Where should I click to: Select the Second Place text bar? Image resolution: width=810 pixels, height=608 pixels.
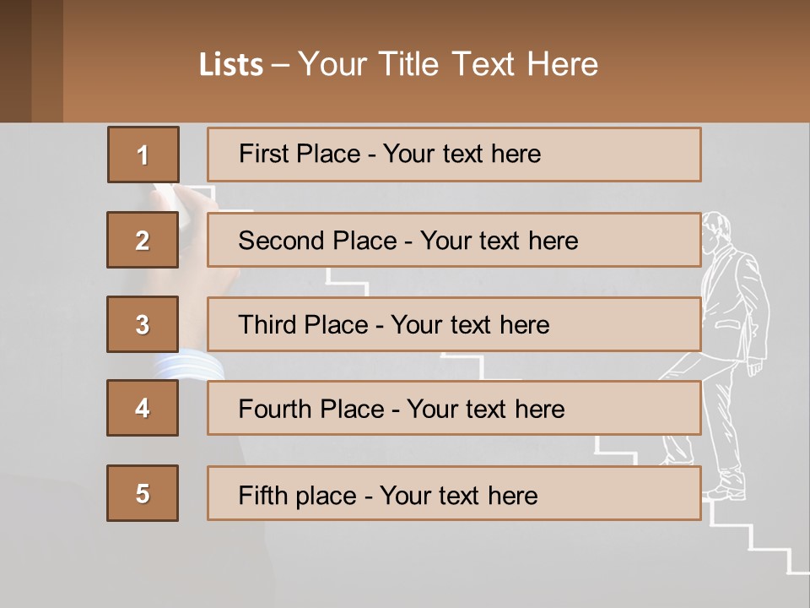[454, 240]
